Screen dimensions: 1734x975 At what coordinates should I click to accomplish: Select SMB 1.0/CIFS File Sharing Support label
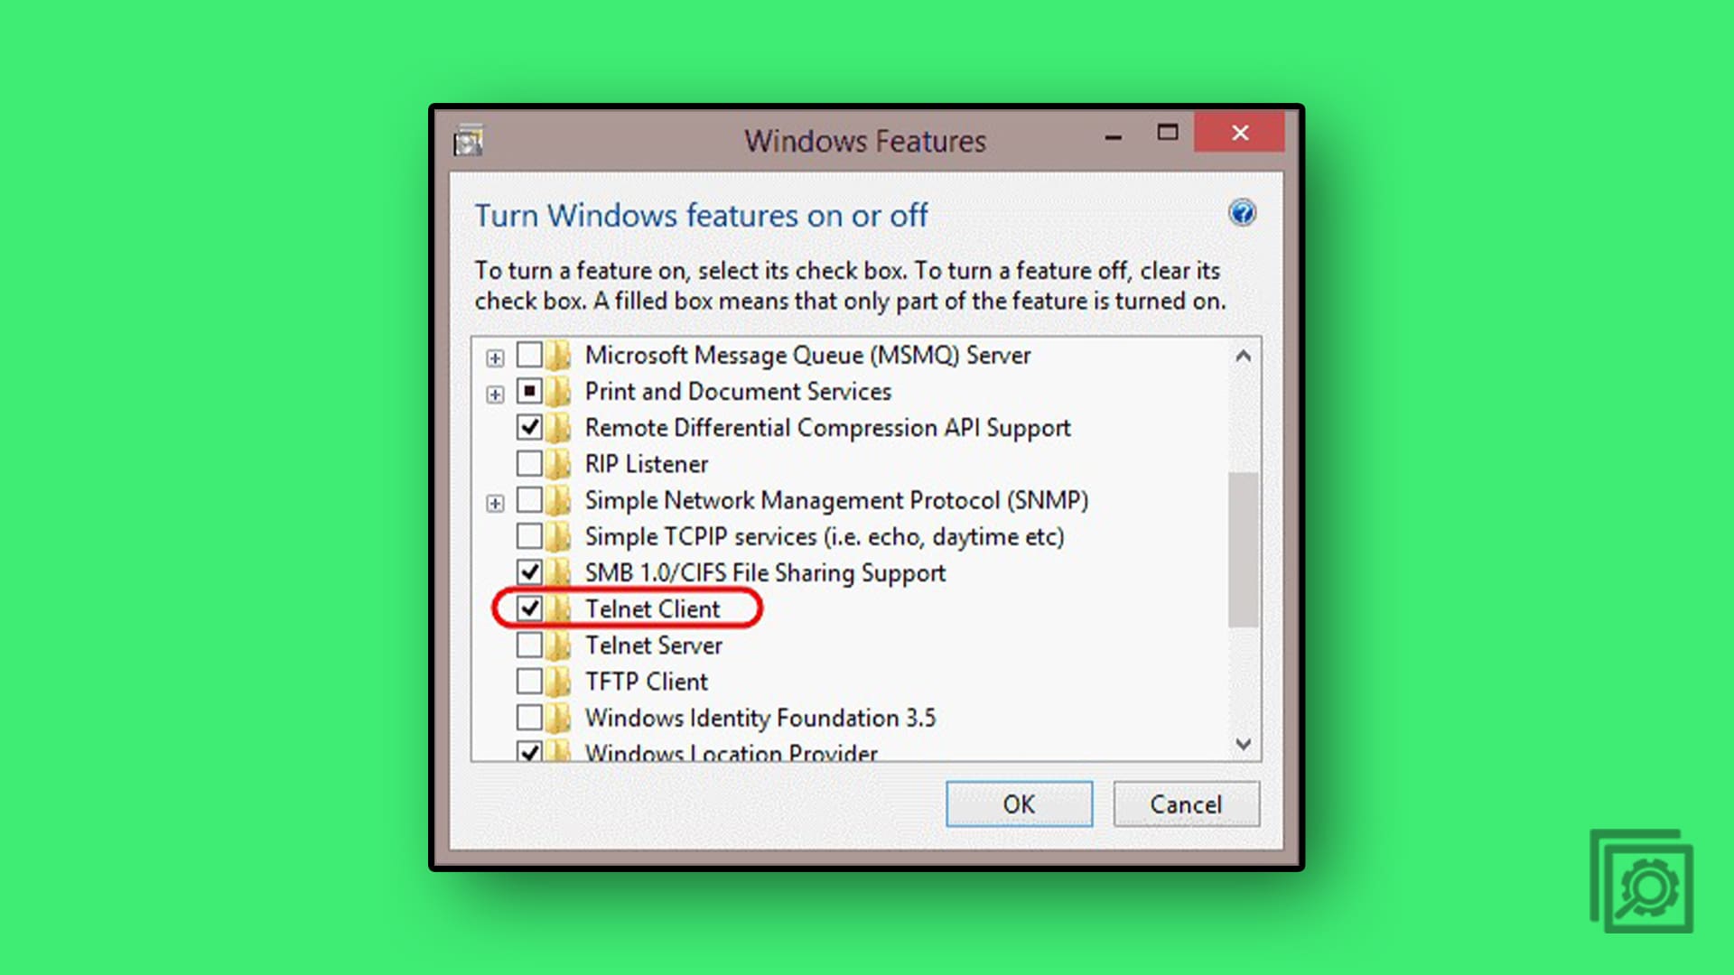(765, 573)
